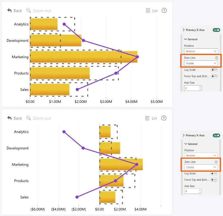Enable Log Scale in the lower settings panel

click(214, 174)
